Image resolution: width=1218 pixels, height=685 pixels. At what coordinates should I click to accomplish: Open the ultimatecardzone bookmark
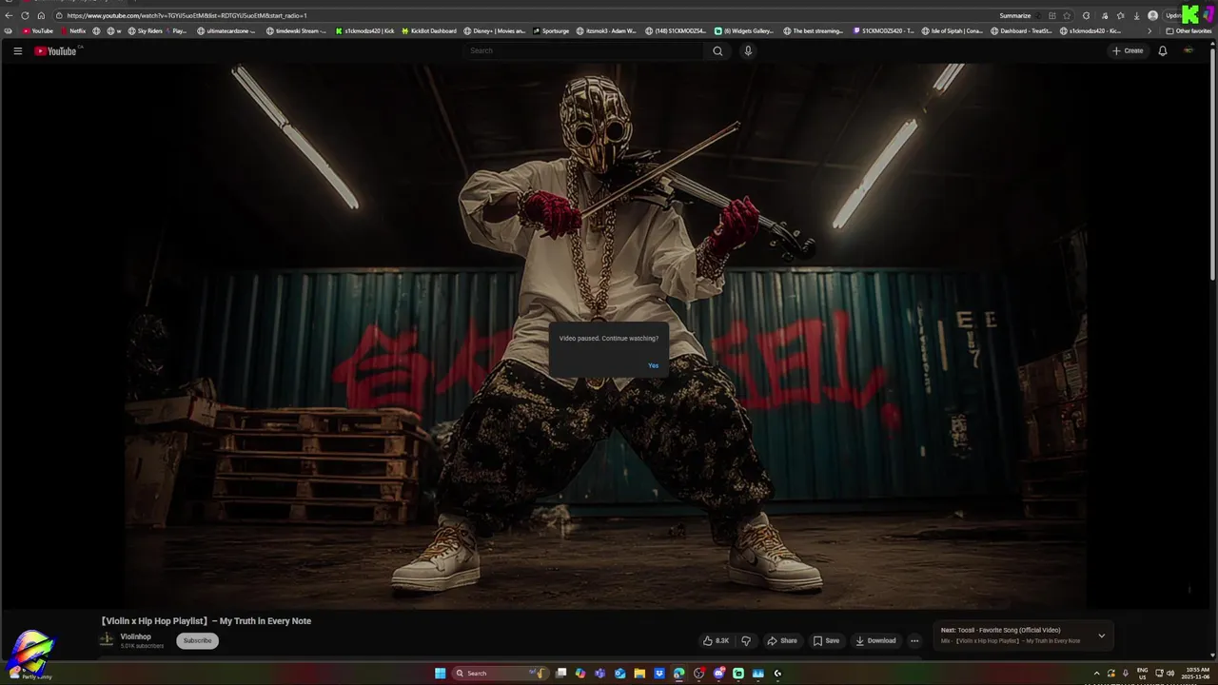point(226,30)
